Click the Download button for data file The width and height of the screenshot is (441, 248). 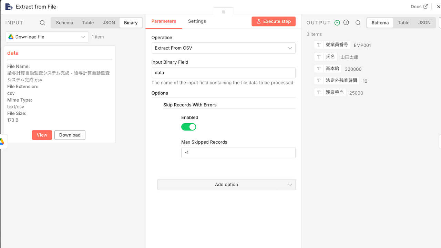tap(70, 135)
